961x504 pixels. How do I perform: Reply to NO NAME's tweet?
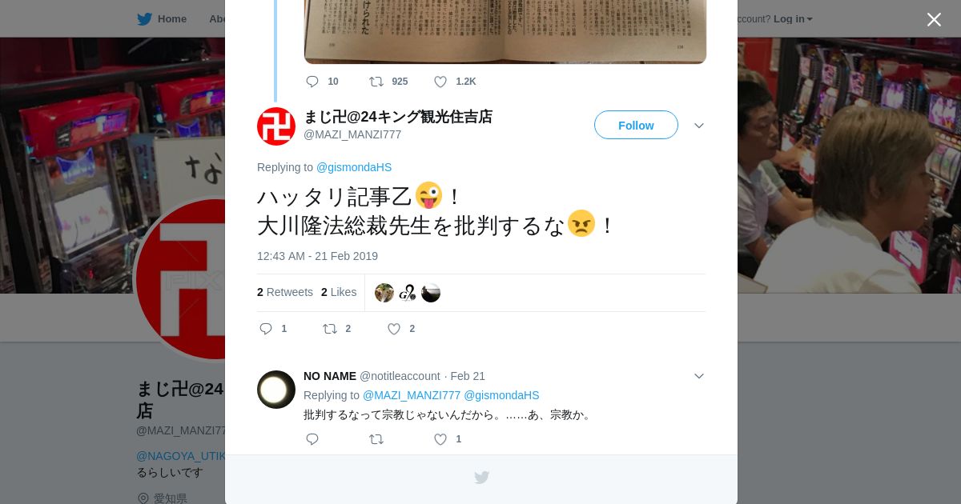[312, 439]
